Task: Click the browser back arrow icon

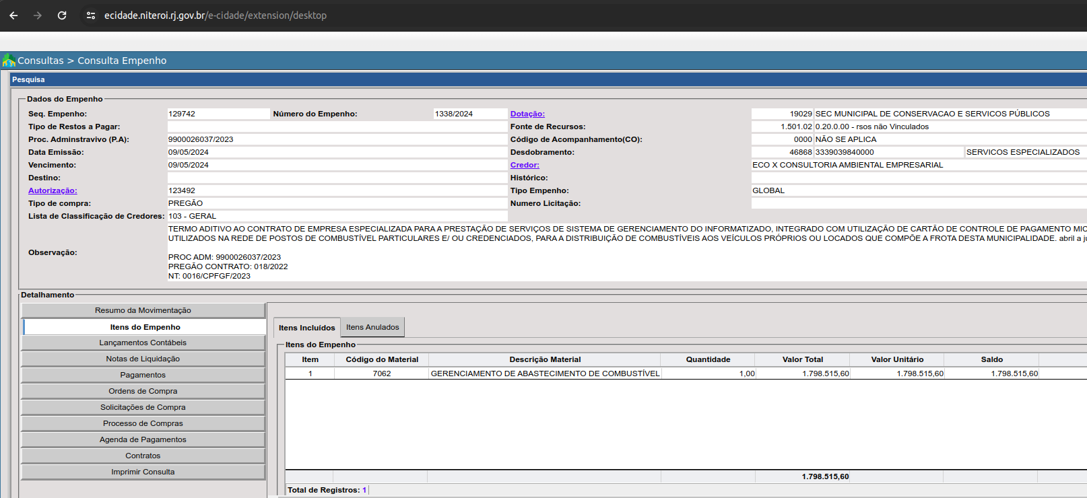Action: 13,15
